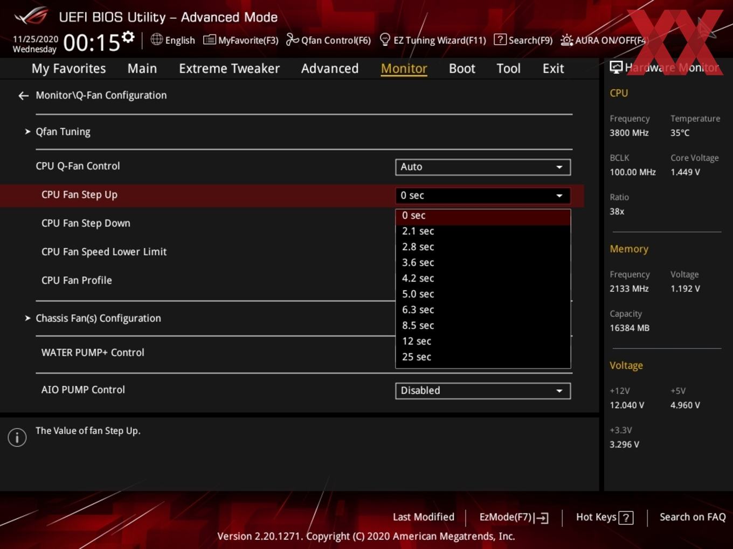Click the English language label
Screen dimensions: 733x549
(180, 40)
